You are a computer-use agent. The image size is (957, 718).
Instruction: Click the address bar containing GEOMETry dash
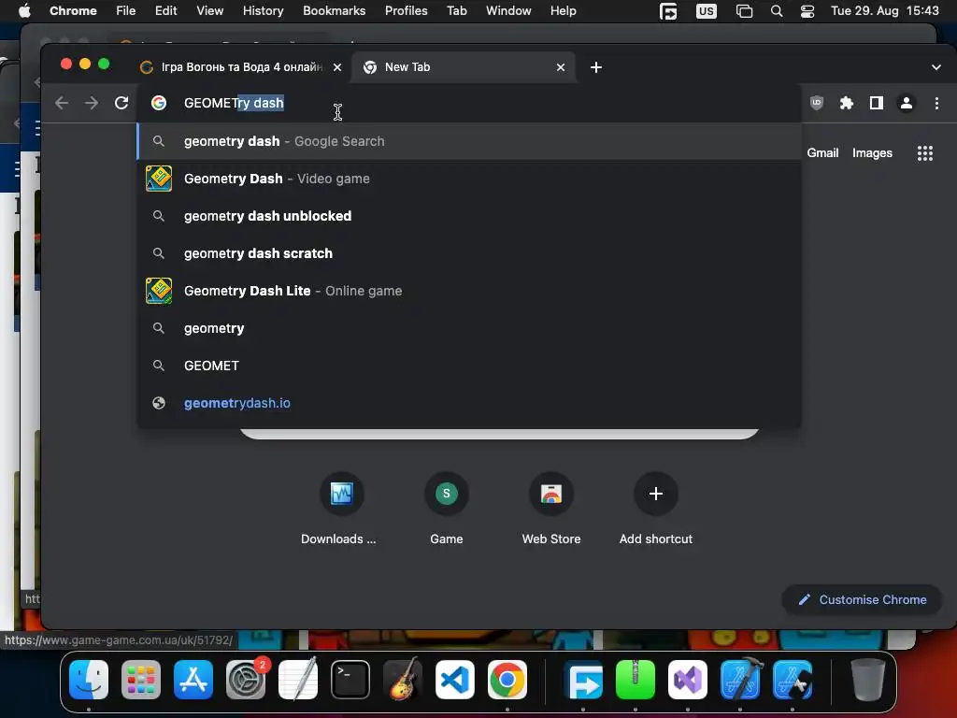pyautogui.click(x=468, y=103)
